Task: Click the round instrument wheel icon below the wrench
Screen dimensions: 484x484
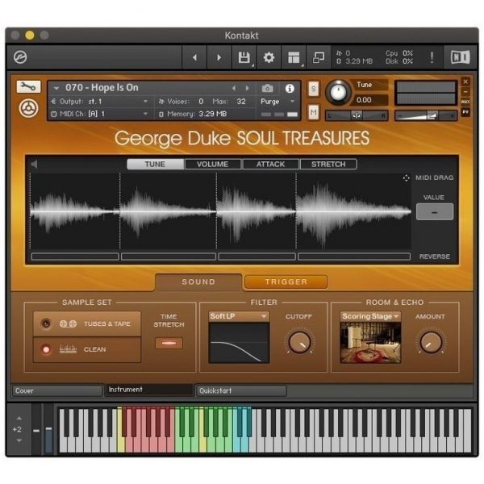Action: point(28,108)
